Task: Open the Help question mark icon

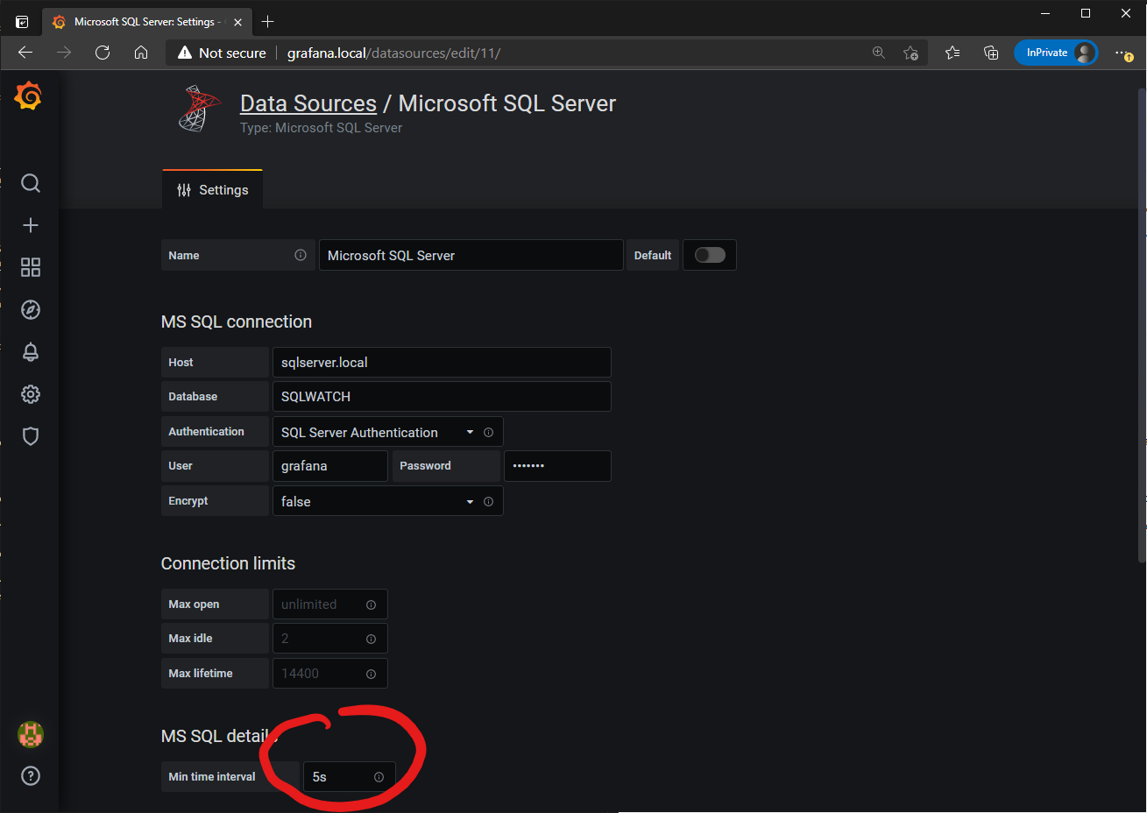Action: point(31,775)
